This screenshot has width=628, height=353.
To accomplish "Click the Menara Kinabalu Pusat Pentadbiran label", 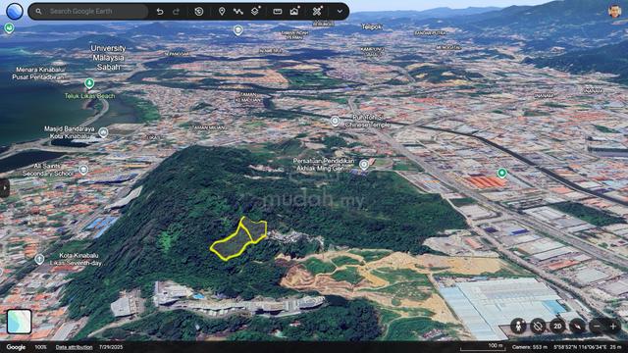I will (38, 74).
